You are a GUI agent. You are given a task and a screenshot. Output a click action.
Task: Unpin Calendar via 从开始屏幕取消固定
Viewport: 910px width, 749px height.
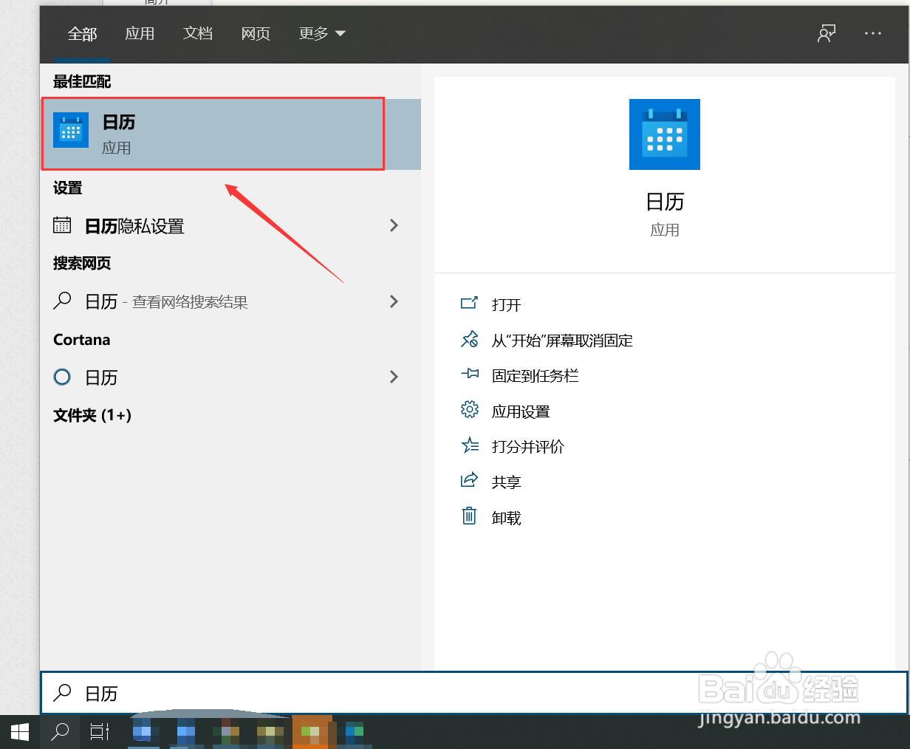[470, 340]
